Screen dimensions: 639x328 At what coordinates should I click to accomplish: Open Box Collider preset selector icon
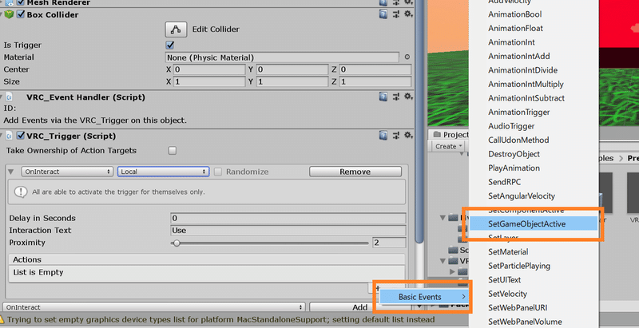395,14
